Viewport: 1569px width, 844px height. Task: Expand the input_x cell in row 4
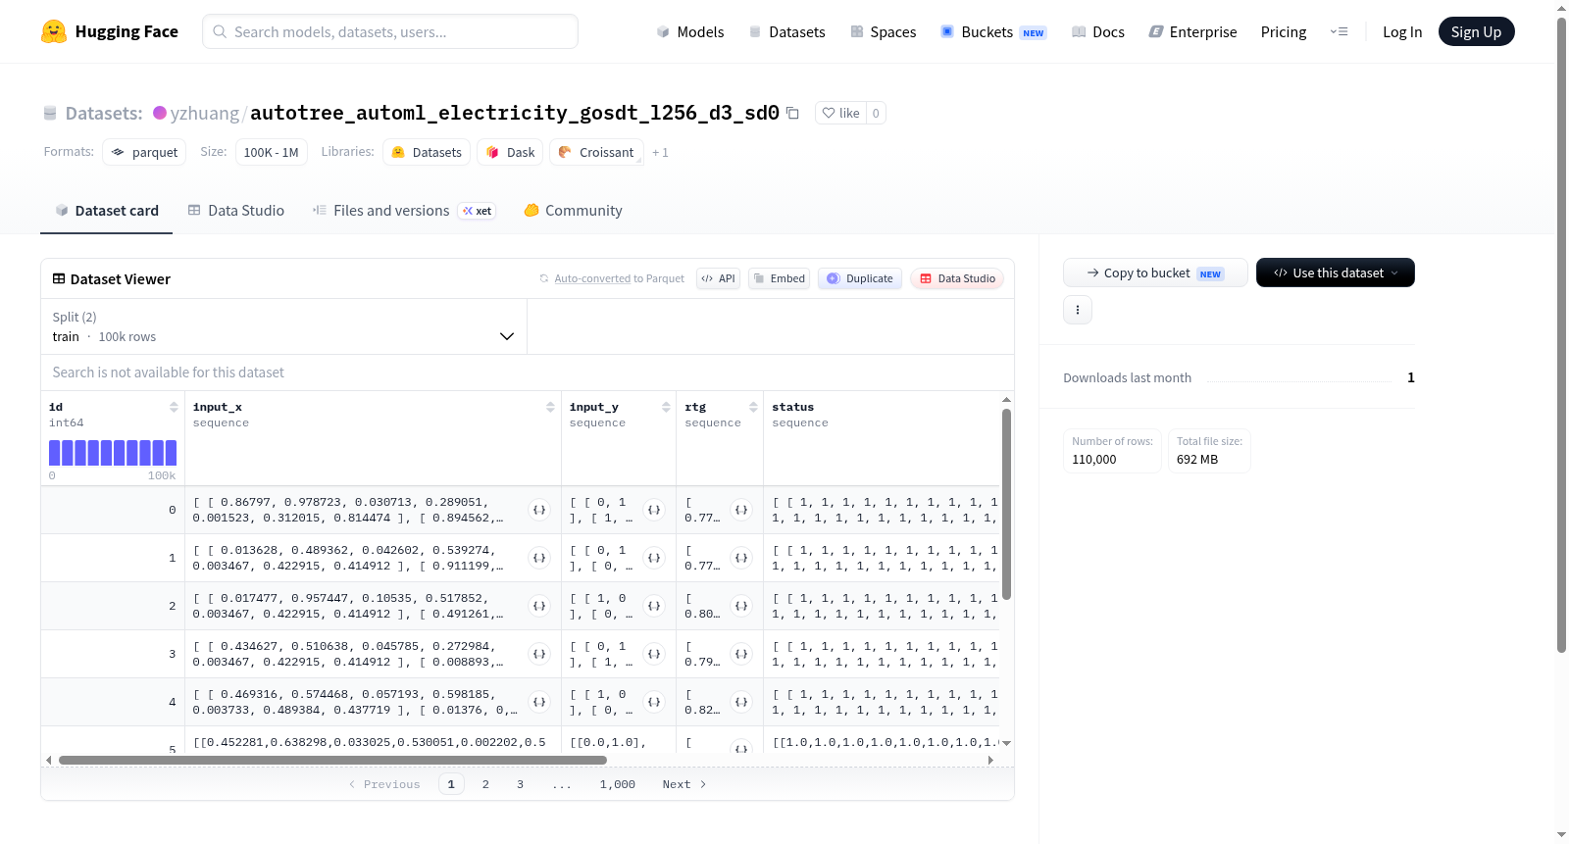coord(539,702)
